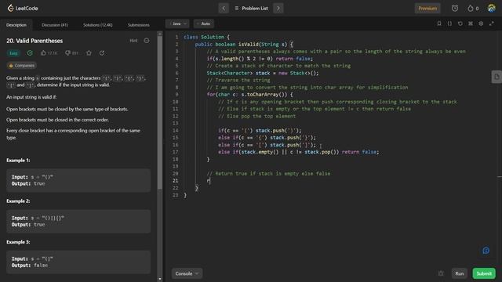Open the Auto mode dropdown
Image resolution: width=502 pixels, height=282 pixels.
tap(204, 23)
